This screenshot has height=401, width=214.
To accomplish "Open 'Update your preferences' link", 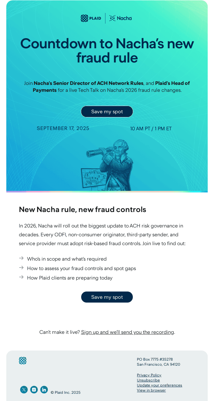I will coord(159,385).
